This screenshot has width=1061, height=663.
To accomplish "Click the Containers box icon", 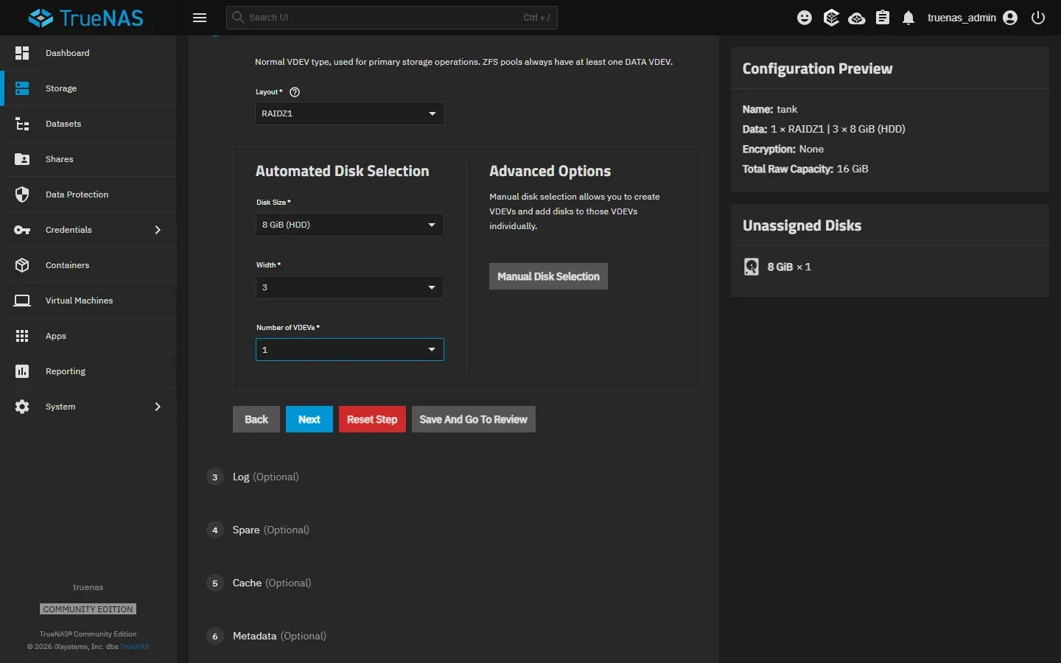I will [22, 265].
